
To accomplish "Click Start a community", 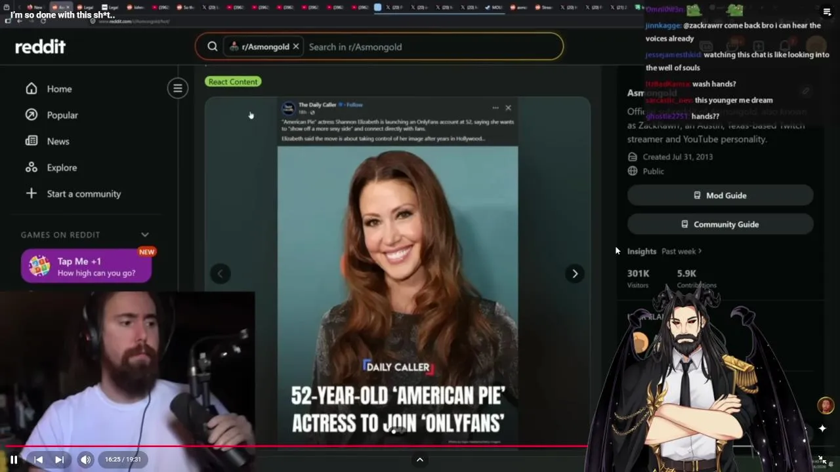I will (x=84, y=194).
